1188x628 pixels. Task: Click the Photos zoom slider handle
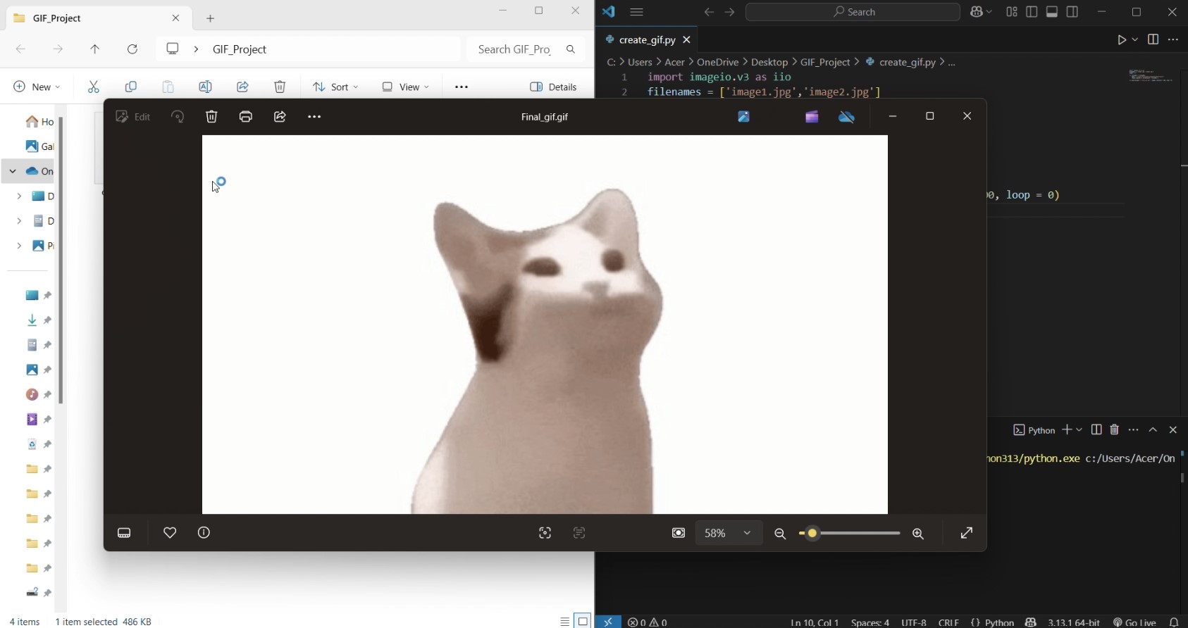[812, 534]
